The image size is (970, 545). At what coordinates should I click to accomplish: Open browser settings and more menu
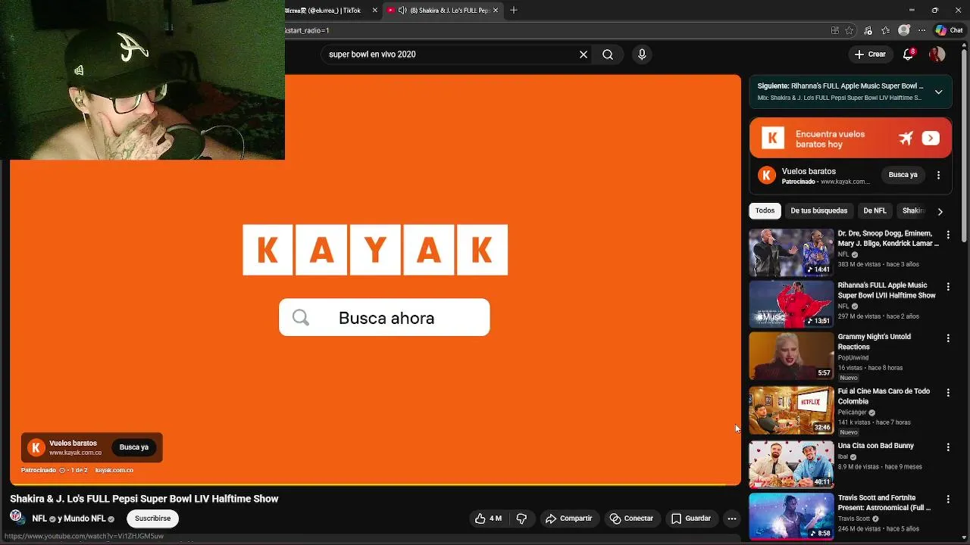click(x=922, y=30)
